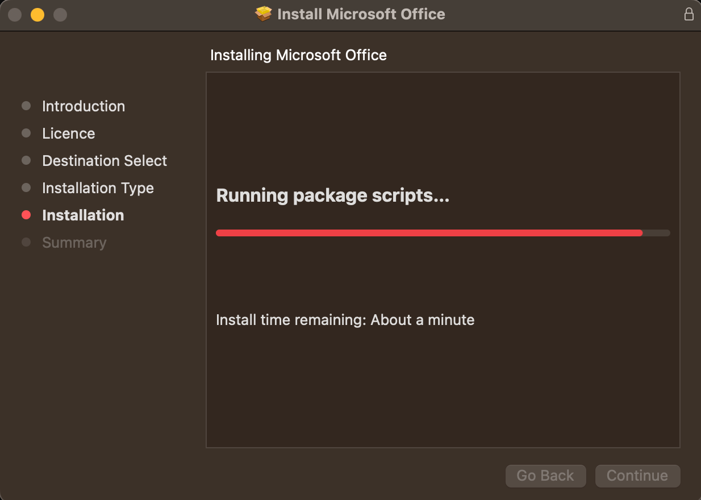
Task: Click the grey bullet beside Installation Type
Action: click(26, 188)
